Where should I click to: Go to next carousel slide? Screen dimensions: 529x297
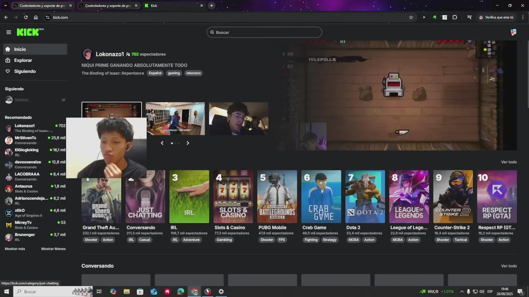tap(188, 143)
